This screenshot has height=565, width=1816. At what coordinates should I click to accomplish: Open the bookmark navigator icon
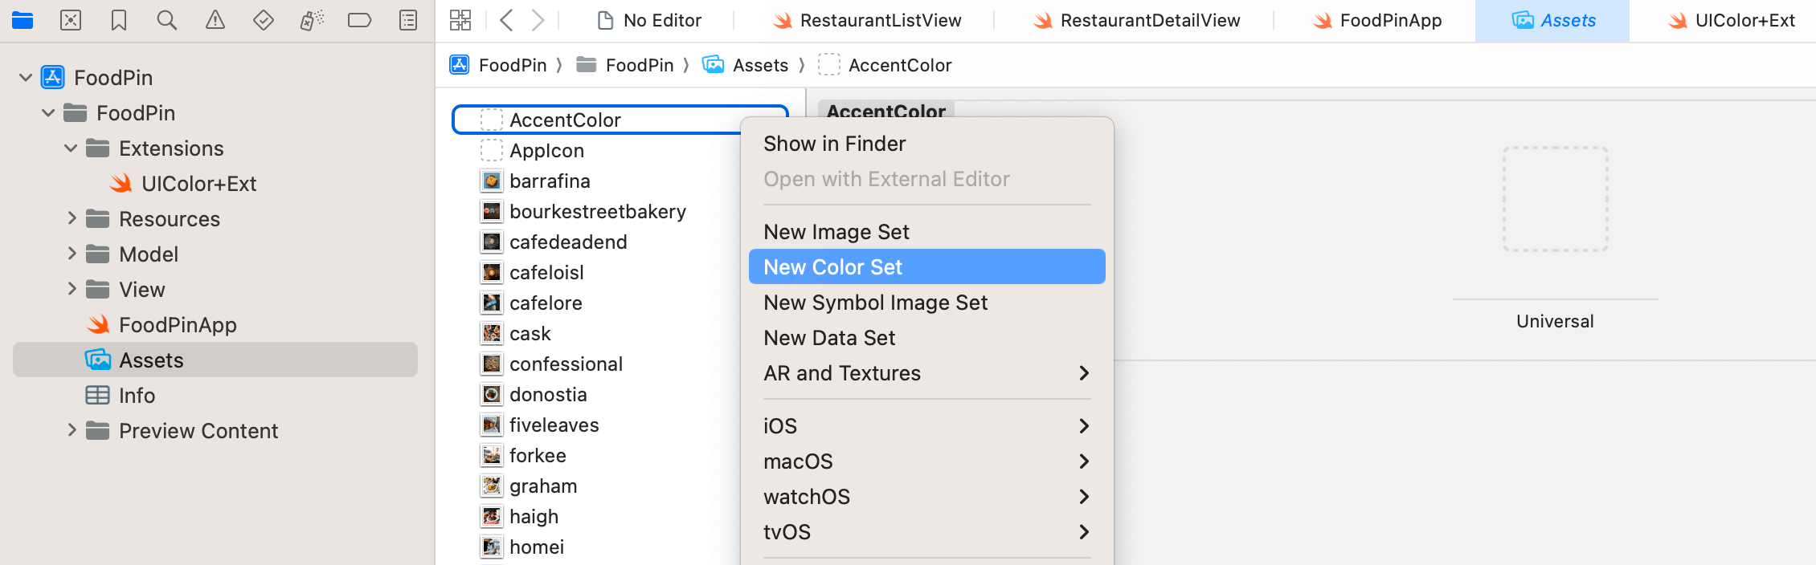point(119,20)
